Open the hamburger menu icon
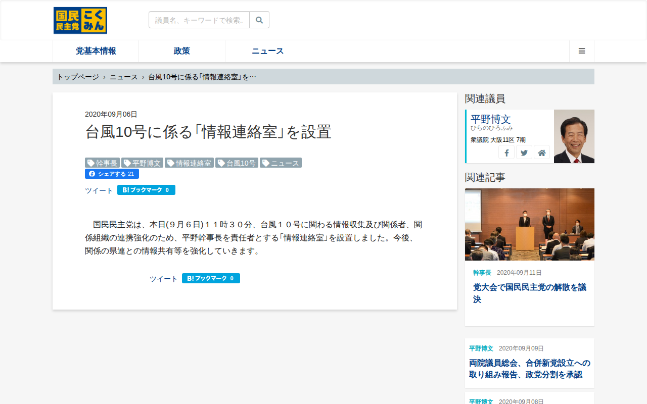 click(582, 51)
